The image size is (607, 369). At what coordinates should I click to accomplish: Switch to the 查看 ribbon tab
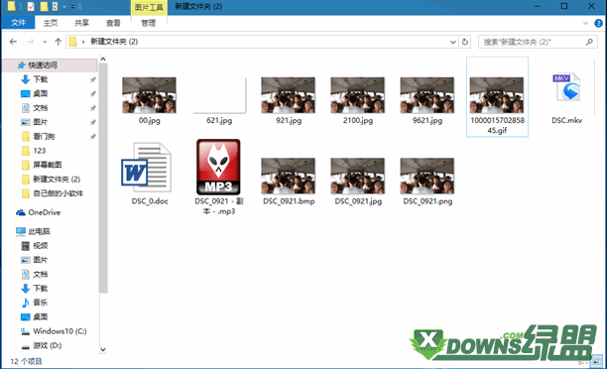(x=113, y=23)
